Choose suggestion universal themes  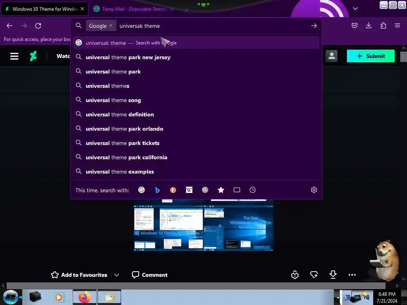point(196,86)
